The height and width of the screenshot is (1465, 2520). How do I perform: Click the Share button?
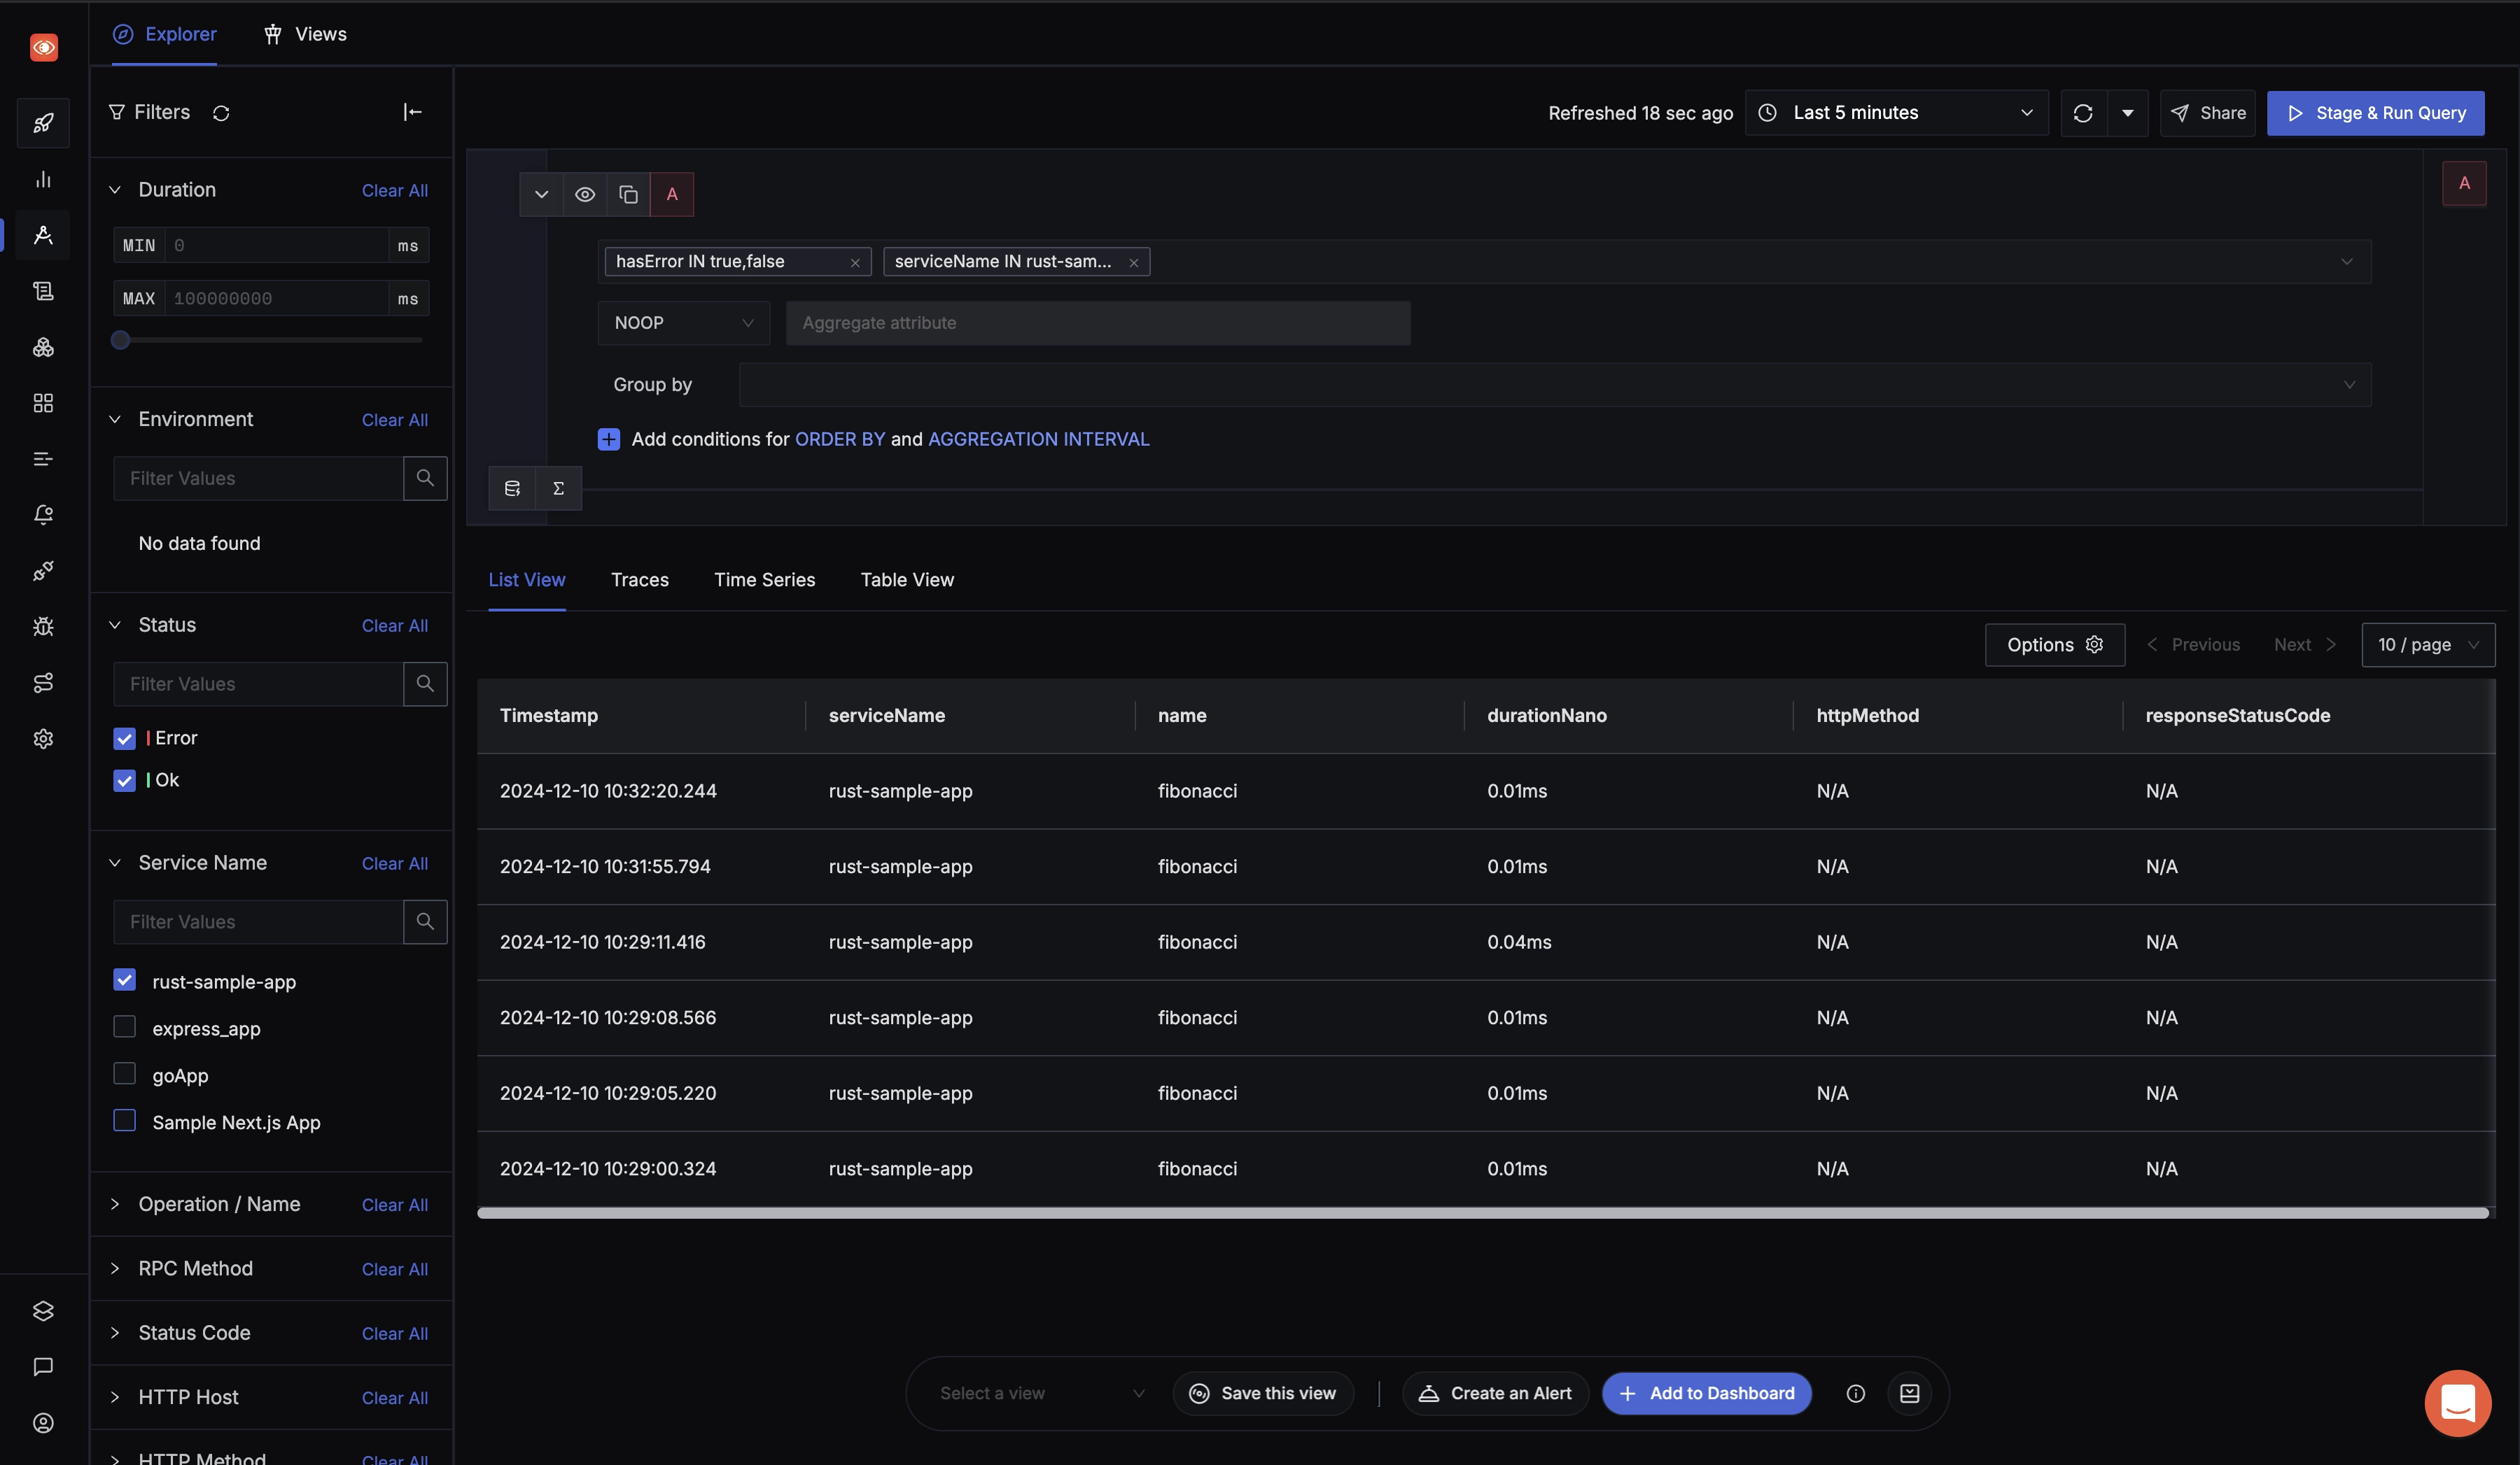(x=2208, y=113)
